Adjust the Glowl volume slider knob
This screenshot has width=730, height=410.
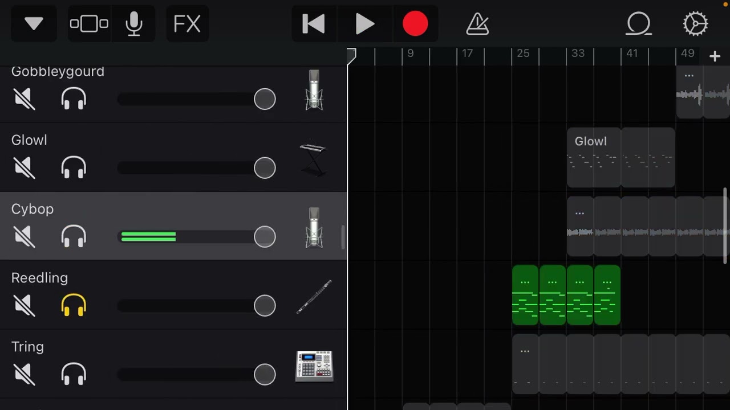(x=265, y=168)
